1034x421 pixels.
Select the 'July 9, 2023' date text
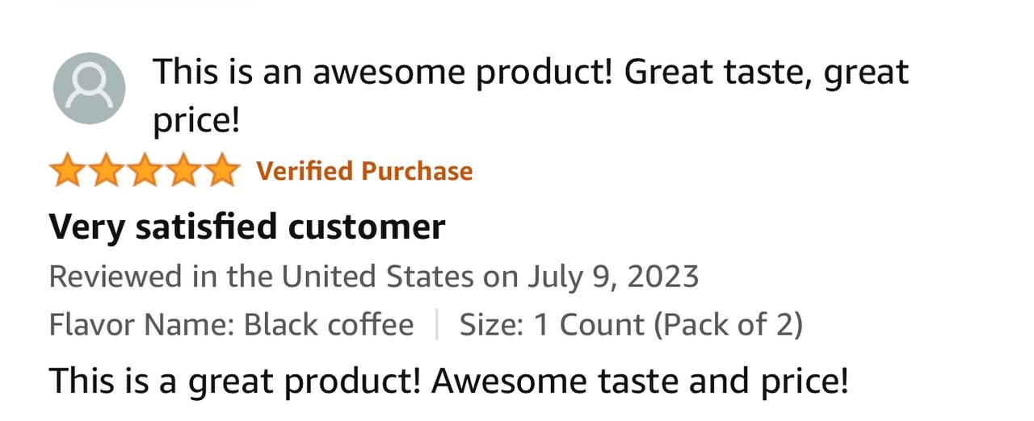point(614,277)
